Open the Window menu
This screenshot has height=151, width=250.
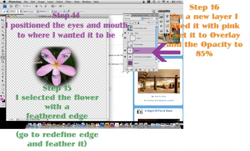(86, 2)
